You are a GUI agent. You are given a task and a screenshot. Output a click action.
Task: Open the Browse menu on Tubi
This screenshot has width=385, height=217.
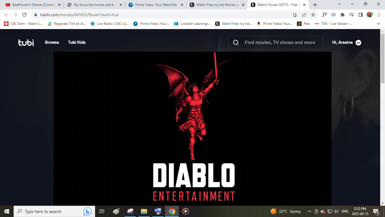point(52,42)
